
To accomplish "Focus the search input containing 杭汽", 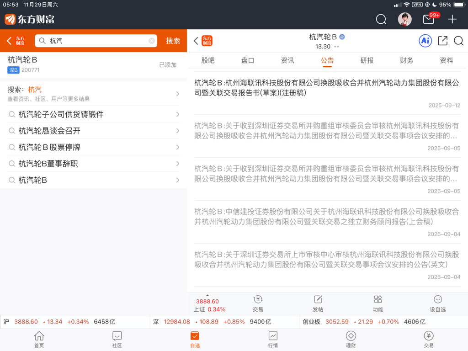I will point(96,41).
